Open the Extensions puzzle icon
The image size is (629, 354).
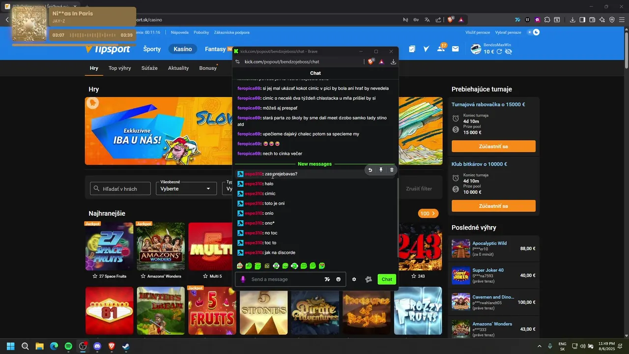547,20
